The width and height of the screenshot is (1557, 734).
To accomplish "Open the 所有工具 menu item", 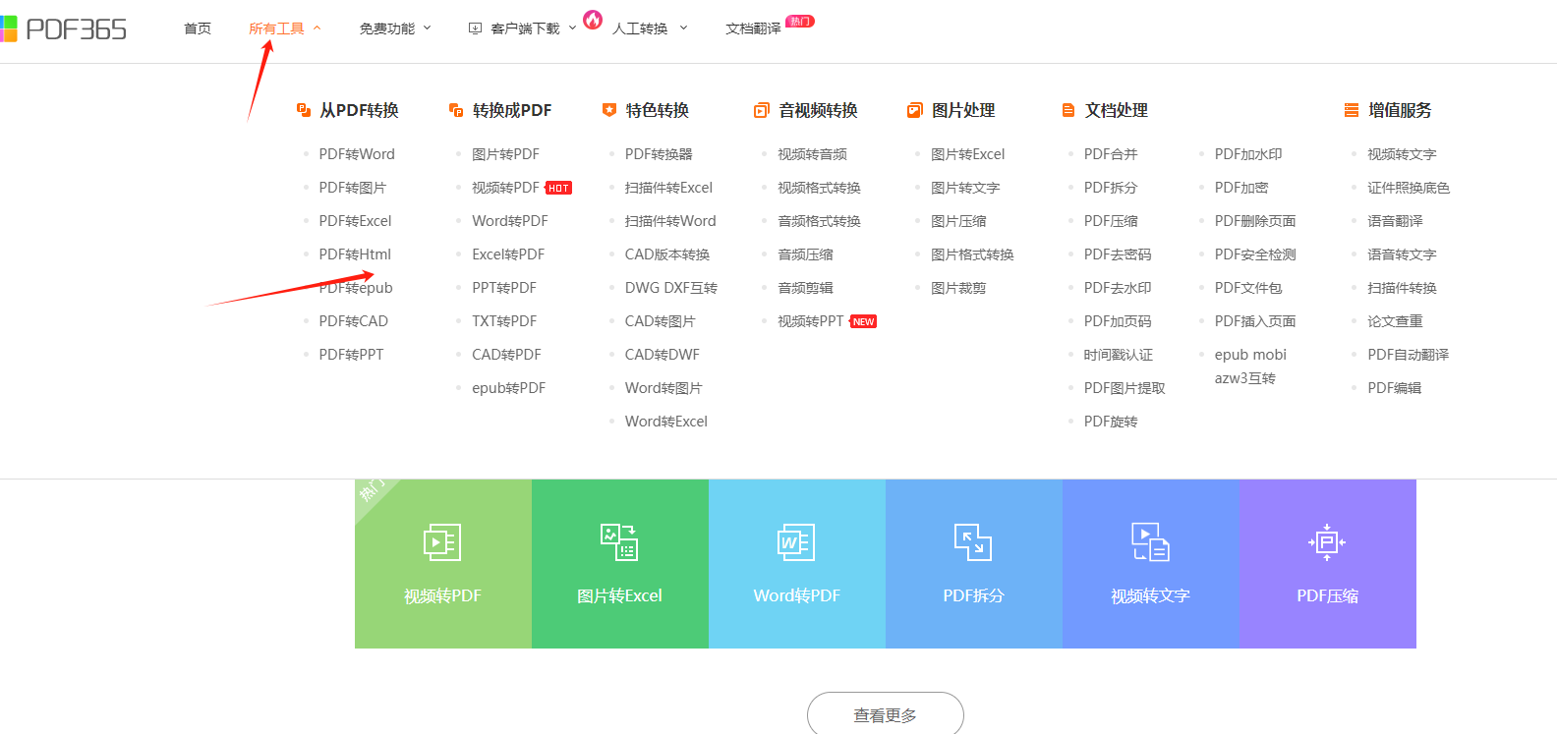I will [x=276, y=28].
